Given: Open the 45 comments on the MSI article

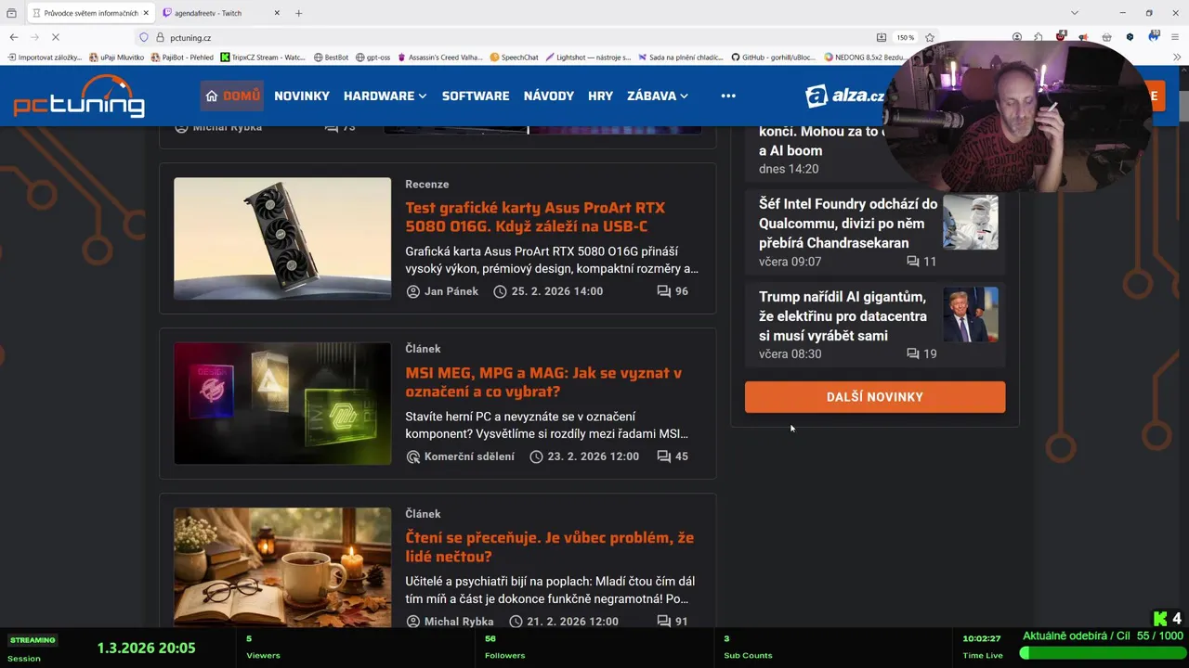Looking at the screenshot, I should [673, 456].
